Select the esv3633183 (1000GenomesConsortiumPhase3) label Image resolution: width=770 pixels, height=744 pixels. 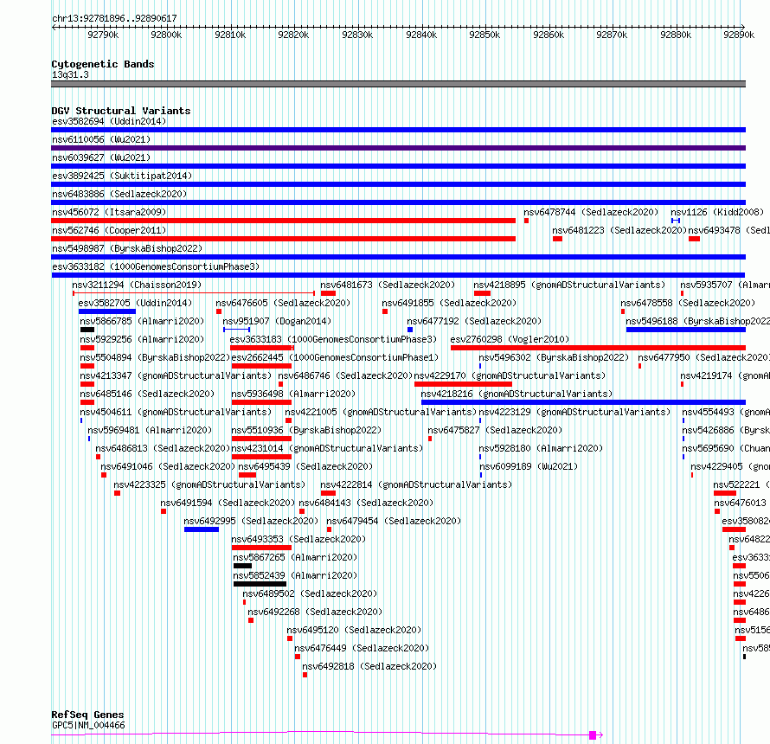333,339
